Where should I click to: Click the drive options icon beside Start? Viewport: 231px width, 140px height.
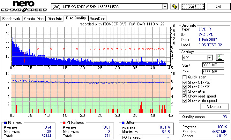(x=175, y=6)
